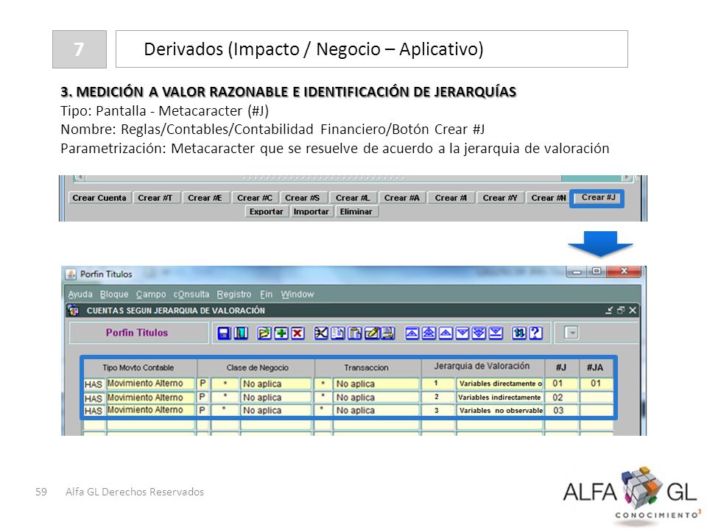Click the Crear #I button
This screenshot has width=707, height=530.
(x=451, y=198)
